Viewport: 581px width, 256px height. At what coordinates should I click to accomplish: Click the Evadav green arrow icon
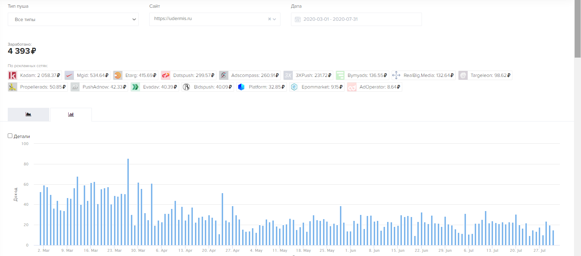pyautogui.click(x=135, y=87)
